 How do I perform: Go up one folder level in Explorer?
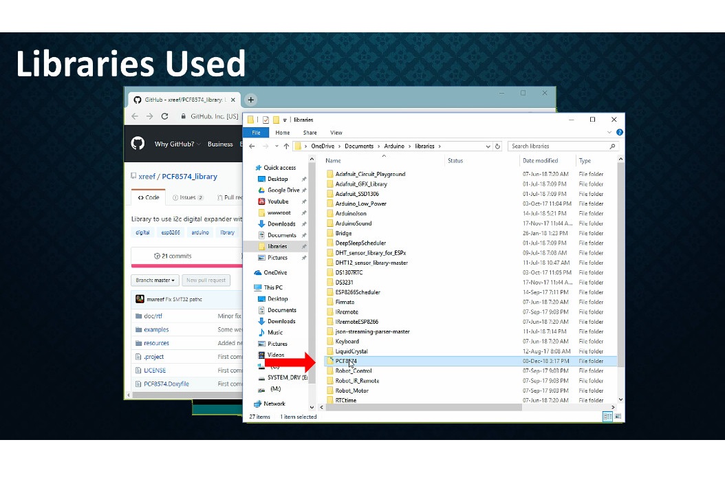point(286,146)
